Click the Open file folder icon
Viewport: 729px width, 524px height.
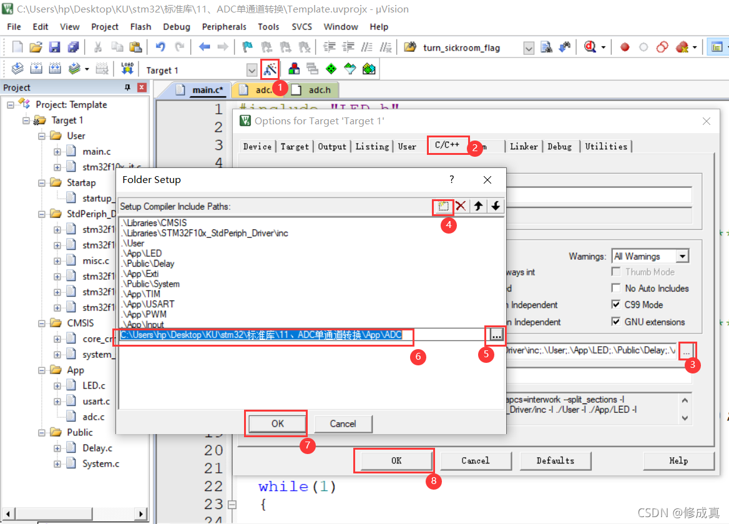(x=36, y=47)
